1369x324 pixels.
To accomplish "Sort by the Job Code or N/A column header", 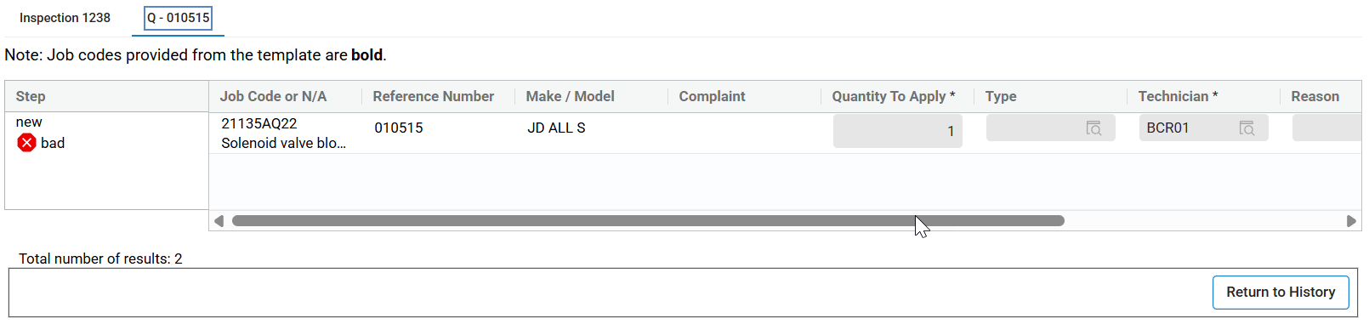I will pos(273,97).
